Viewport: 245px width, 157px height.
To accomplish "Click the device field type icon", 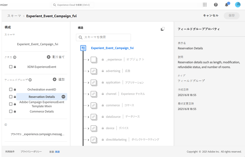I will tap(94, 129).
